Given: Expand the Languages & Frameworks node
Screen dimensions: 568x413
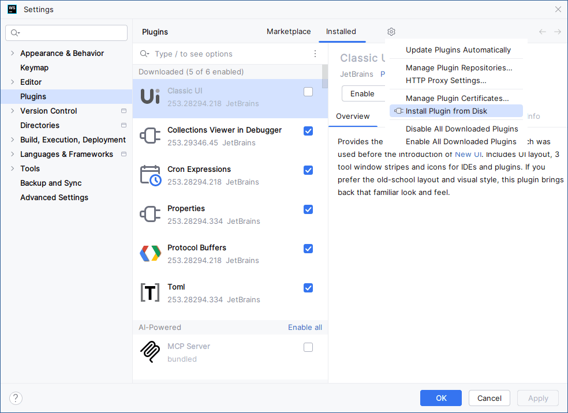Looking at the screenshot, I should pyautogui.click(x=13, y=154).
